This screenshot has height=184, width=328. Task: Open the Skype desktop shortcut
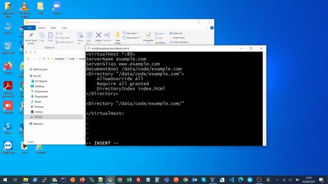8,128
